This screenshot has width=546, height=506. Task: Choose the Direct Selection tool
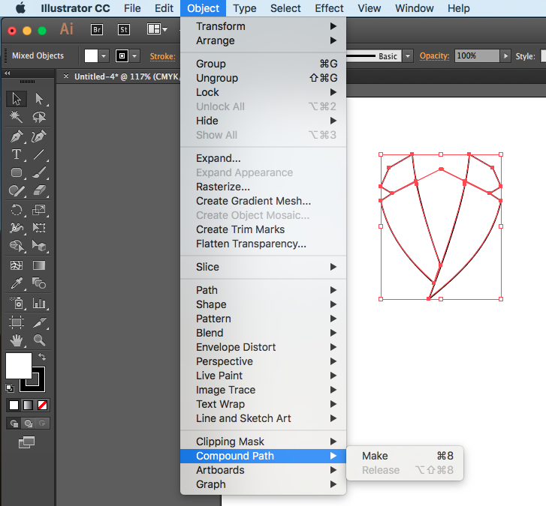(39, 99)
